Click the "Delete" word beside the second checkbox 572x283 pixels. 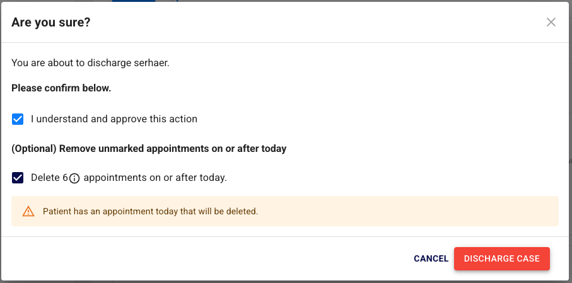tap(45, 178)
